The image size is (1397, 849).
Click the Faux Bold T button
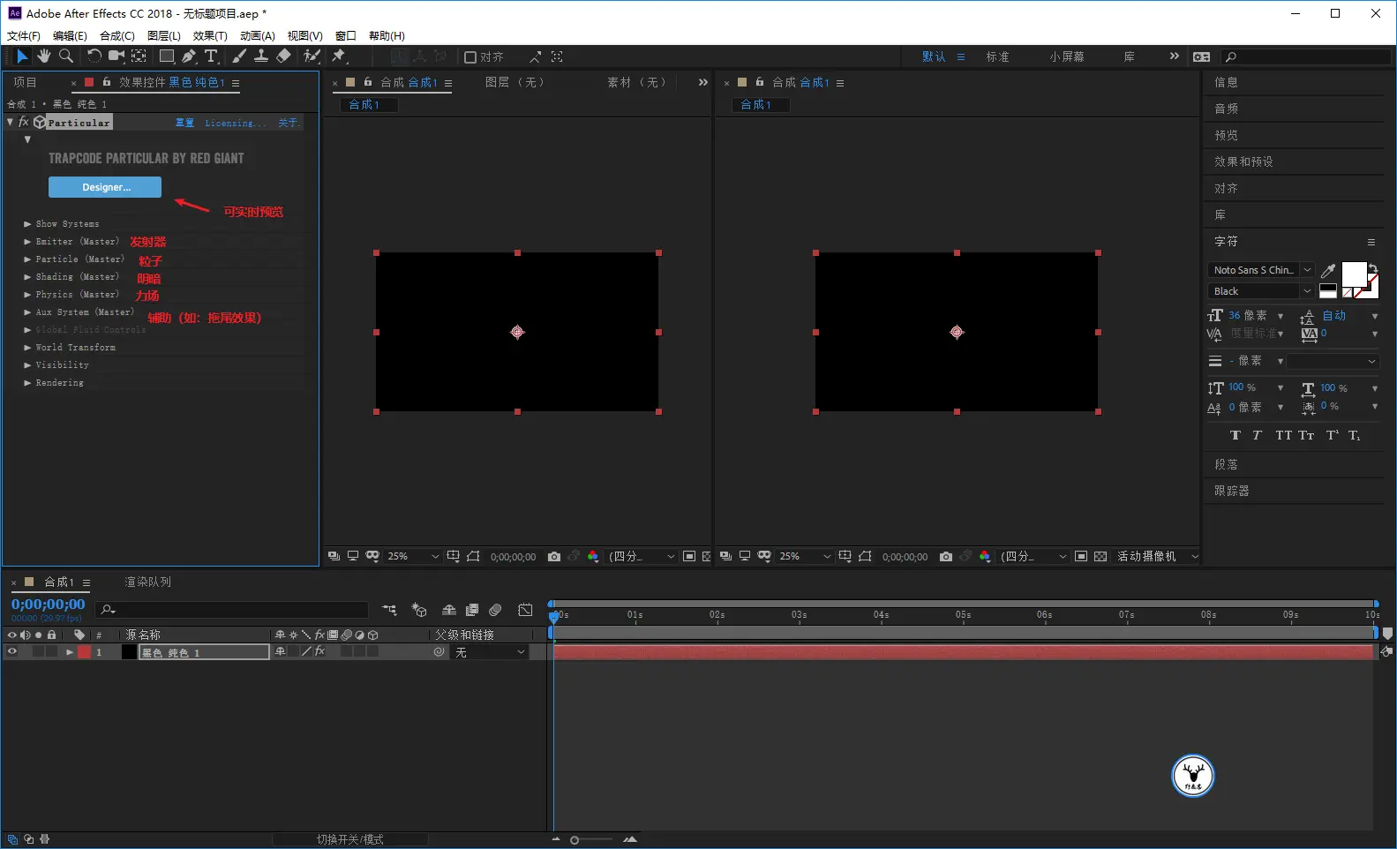tap(1235, 435)
